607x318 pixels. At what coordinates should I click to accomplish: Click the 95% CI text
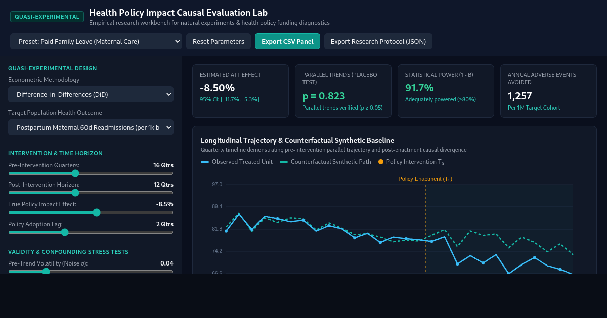point(230,99)
